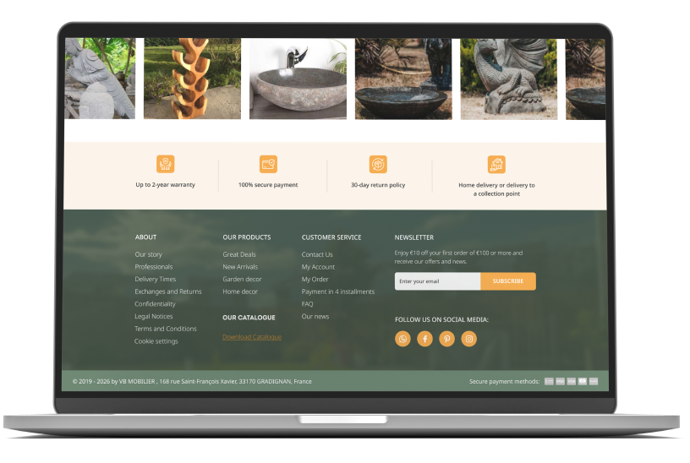This screenshot has height=463, width=690.
Task: Click the secure payment card icon
Action: pyautogui.click(x=268, y=164)
